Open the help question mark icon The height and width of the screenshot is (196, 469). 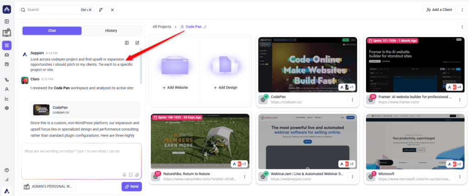coord(6,170)
